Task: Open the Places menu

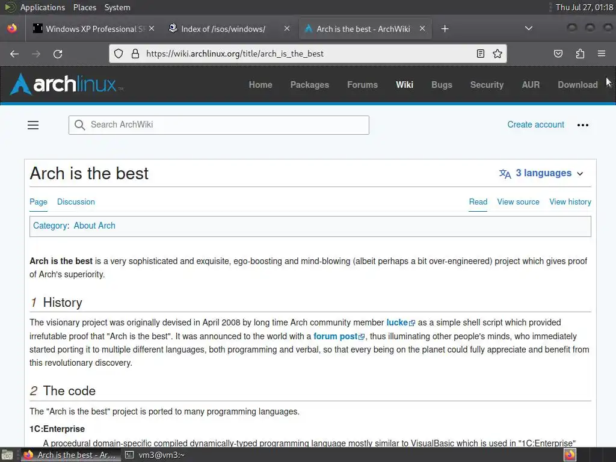Action: pos(84,7)
